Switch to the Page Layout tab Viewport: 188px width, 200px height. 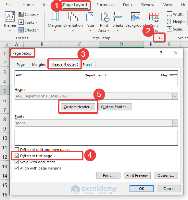click(75, 5)
